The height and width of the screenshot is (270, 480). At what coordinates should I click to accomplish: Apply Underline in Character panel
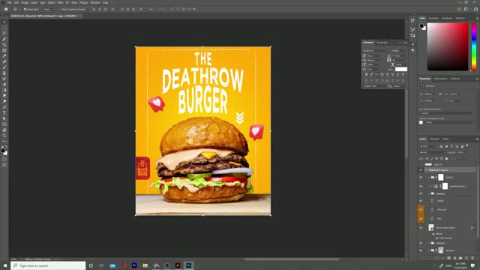coord(398,74)
